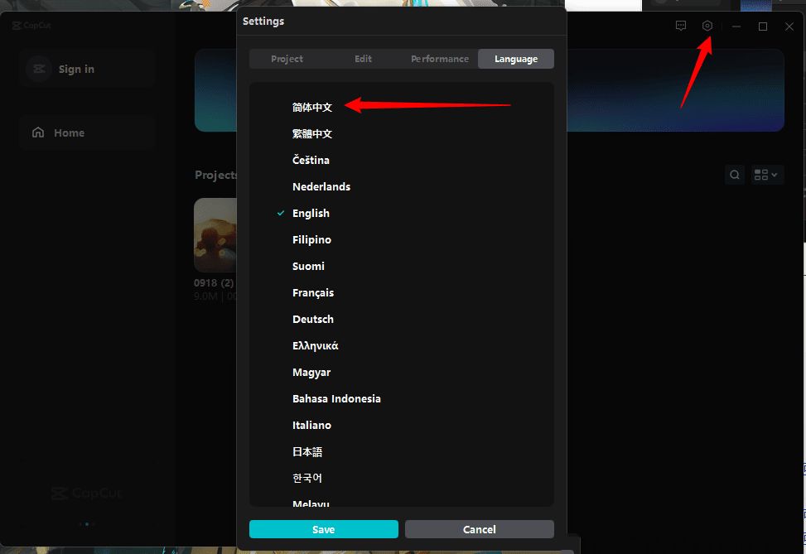Click the Home house icon in sidebar
This screenshot has width=806, height=554.
[x=38, y=132]
